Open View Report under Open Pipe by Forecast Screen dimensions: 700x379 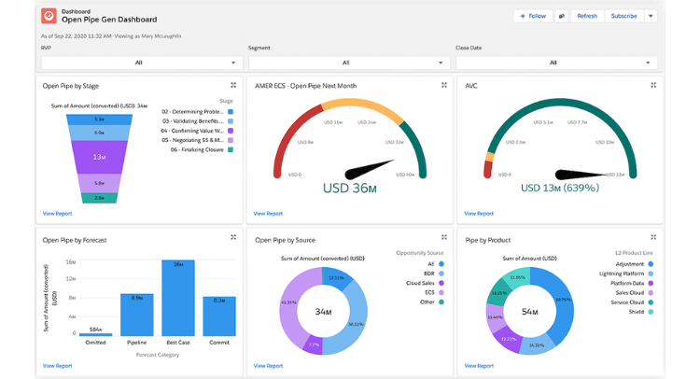coord(57,366)
